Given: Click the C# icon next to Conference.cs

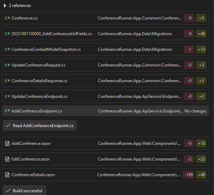Looking at the screenshot, I should tap(7, 18).
